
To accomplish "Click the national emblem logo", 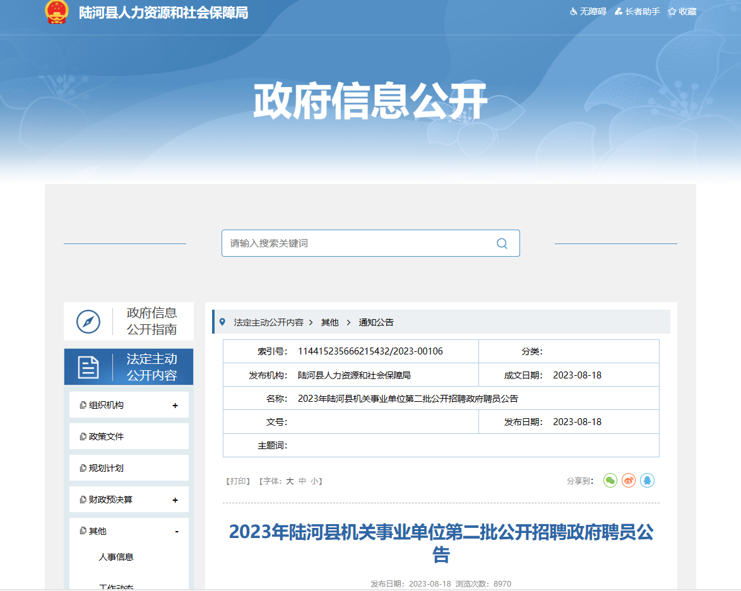I will tap(57, 12).
